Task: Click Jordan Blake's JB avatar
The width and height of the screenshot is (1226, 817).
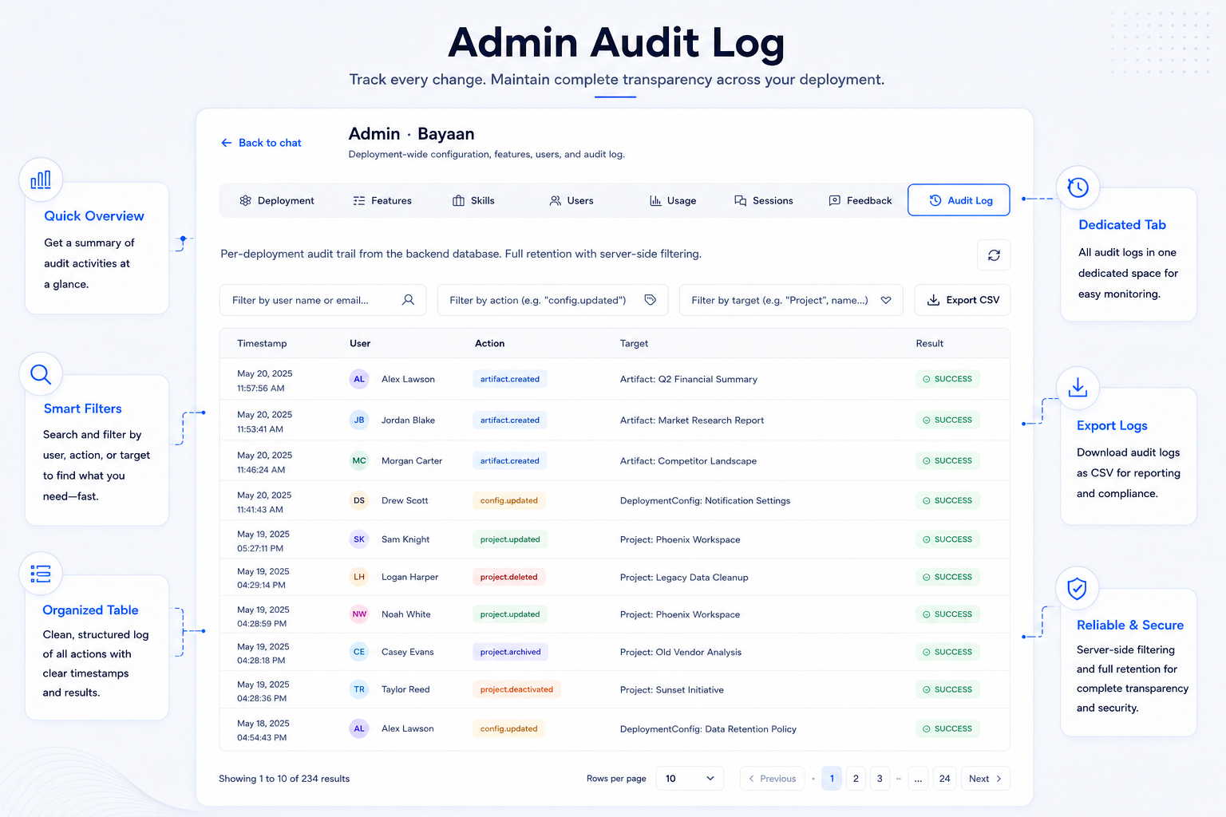Action: click(x=359, y=420)
